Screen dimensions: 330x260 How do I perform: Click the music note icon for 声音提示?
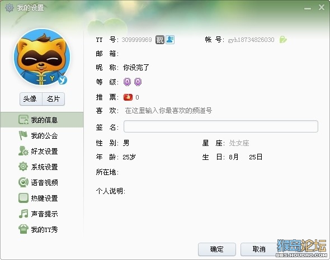coord(23,214)
